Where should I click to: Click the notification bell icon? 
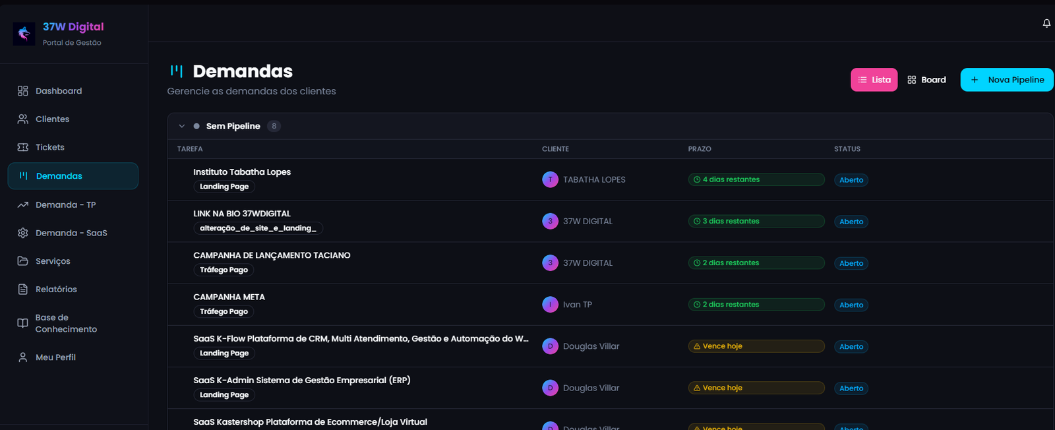(1046, 24)
